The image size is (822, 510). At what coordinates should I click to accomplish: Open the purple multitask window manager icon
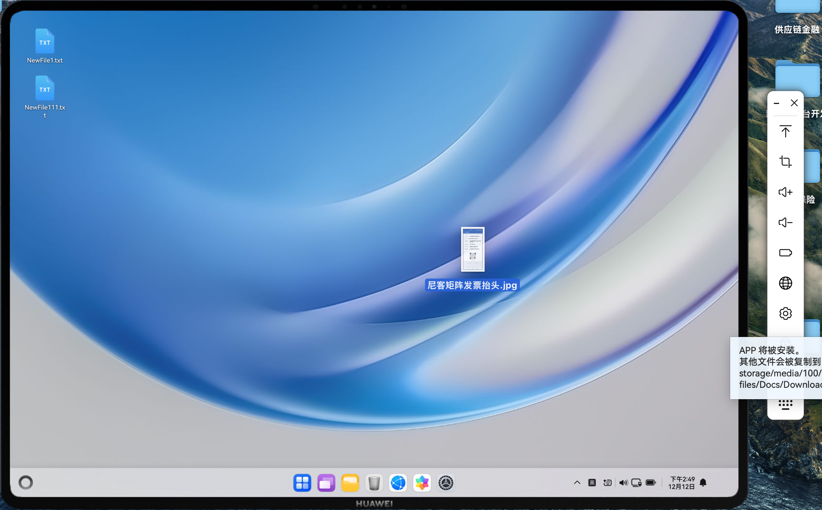326,483
